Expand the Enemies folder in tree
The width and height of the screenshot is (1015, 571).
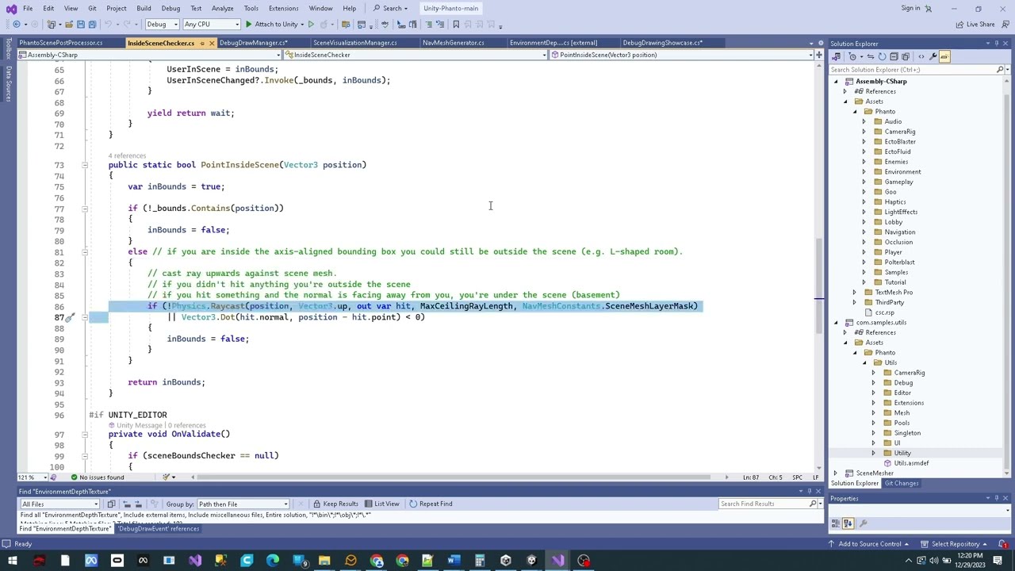[x=864, y=162]
